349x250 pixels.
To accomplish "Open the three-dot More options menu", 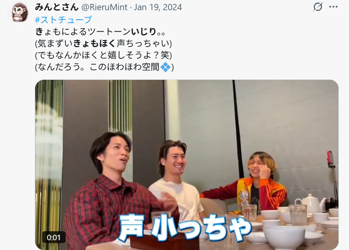I will [x=333, y=7].
